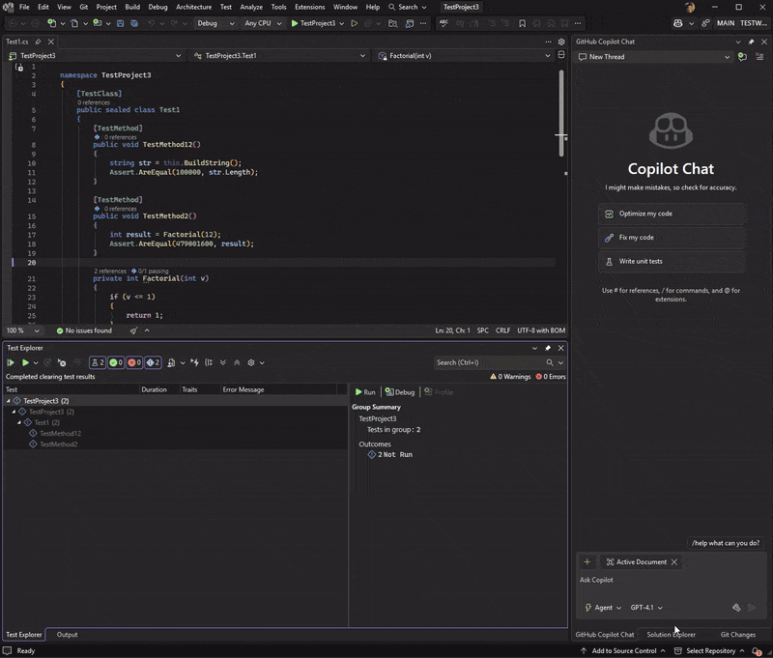Run all tests in Test Explorer
Screen dimensions: 773x658
click(12, 362)
